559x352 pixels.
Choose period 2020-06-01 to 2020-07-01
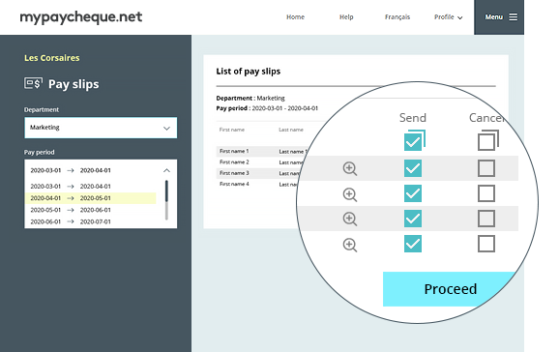coord(71,221)
